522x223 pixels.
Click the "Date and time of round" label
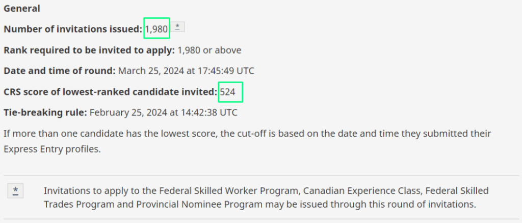coord(60,71)
